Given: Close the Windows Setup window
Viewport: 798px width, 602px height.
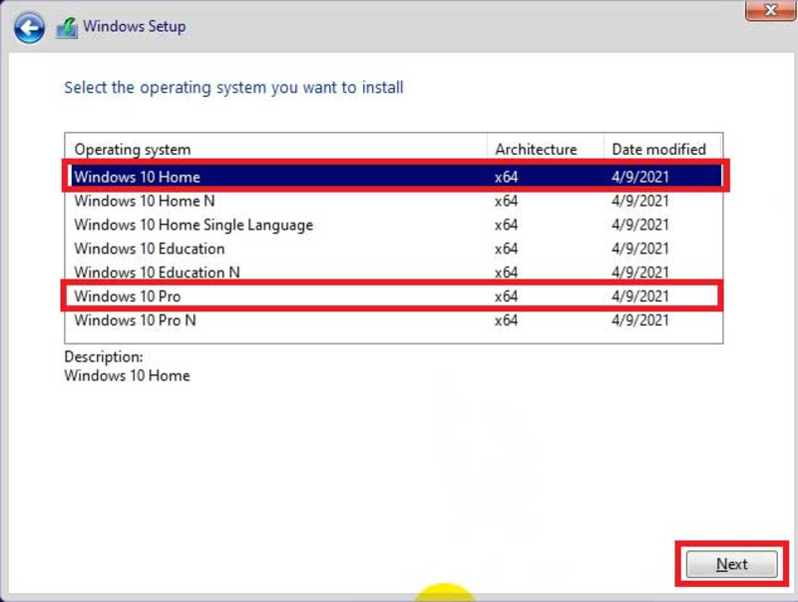Looking at the screenshot, I should (770, 10).
